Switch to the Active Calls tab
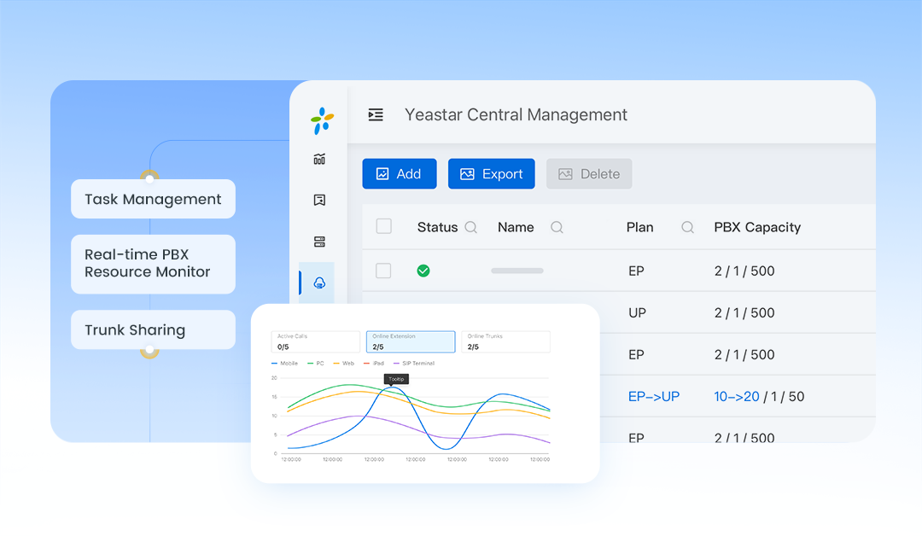 (315, 342)
